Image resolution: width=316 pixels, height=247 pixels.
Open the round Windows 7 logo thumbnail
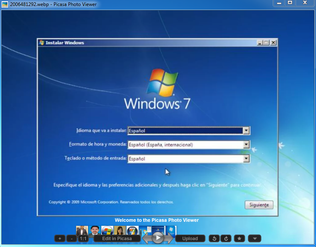tap(133, 231)
